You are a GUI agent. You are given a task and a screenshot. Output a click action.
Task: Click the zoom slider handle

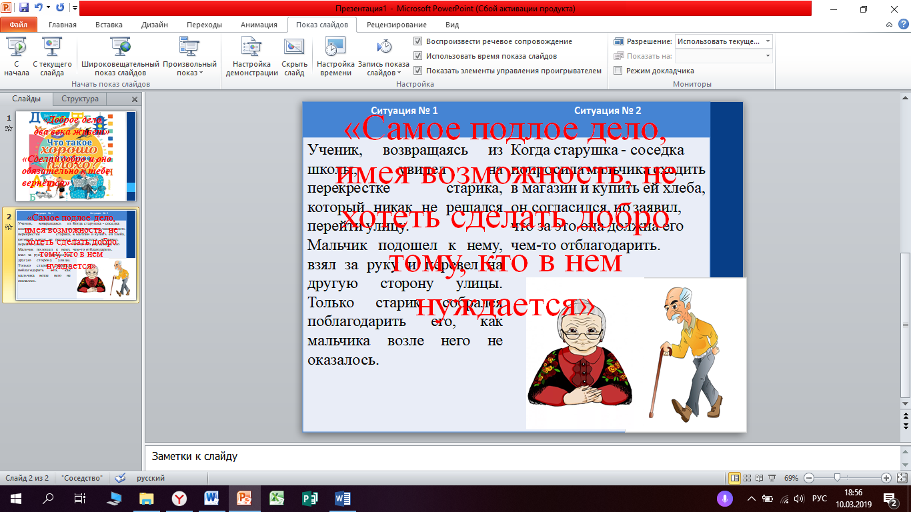(837, 478)
